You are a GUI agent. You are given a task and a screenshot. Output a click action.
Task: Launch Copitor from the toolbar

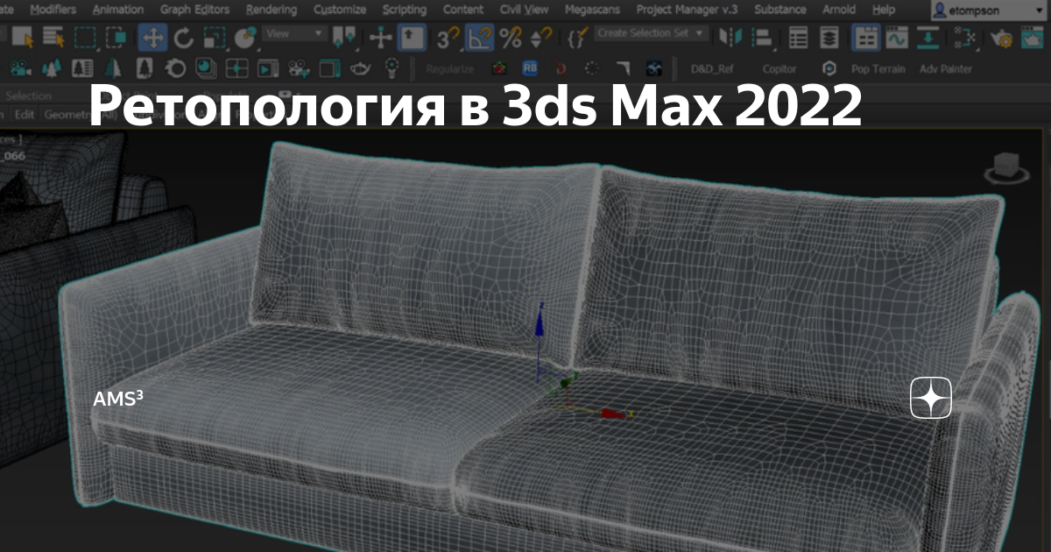tap(779, 67)
